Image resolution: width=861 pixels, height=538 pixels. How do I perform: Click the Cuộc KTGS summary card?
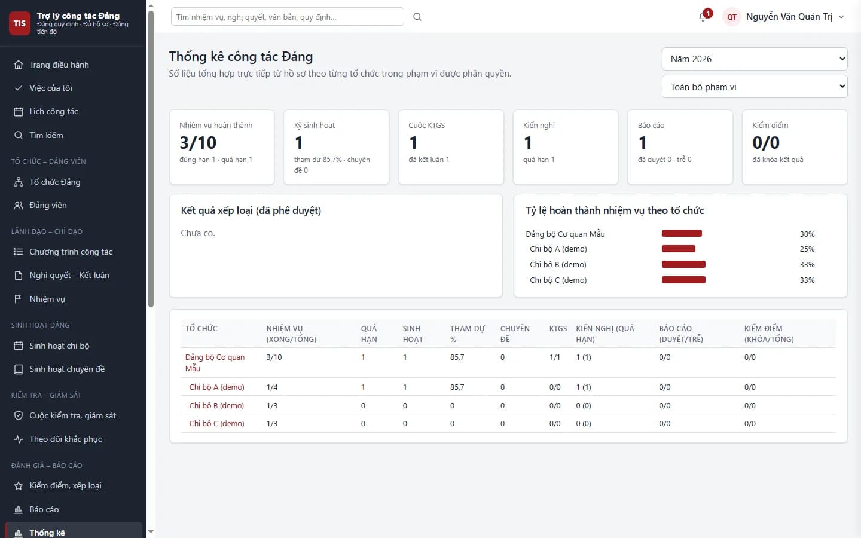pos(451,147)
